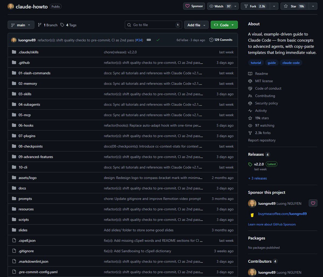Show the + 3 releases link
This screenshot has height=277, width=323.
(x=258, y=178)
